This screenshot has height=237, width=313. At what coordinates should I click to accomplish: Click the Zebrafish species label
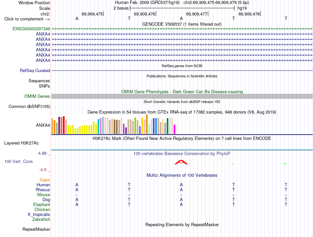pyautogui.click(x=41, y=220)
